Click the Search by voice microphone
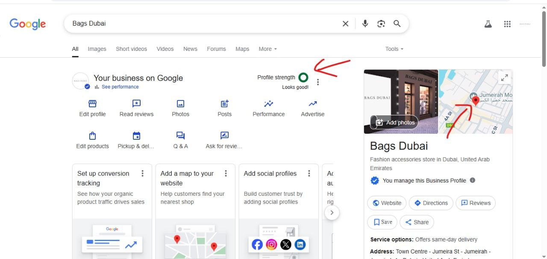The image size is (547, 259). coord(365,24)
